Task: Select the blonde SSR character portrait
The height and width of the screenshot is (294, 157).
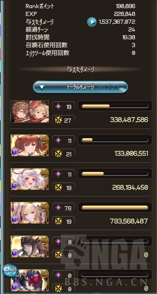Action: 30,213
